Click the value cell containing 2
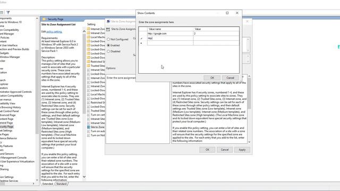The height and width of the screenshot is (191, 340). (x=216, y=33)
